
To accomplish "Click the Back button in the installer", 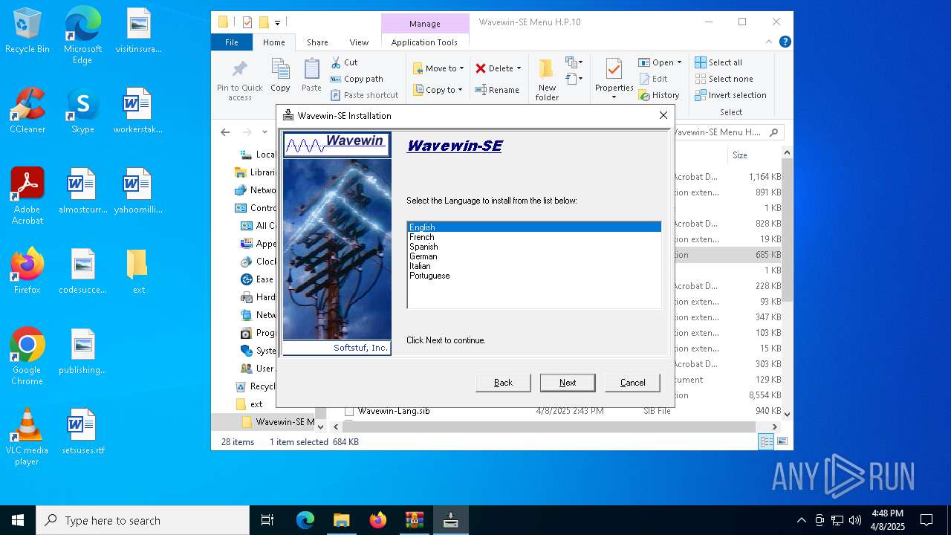I will pos(503,383).
